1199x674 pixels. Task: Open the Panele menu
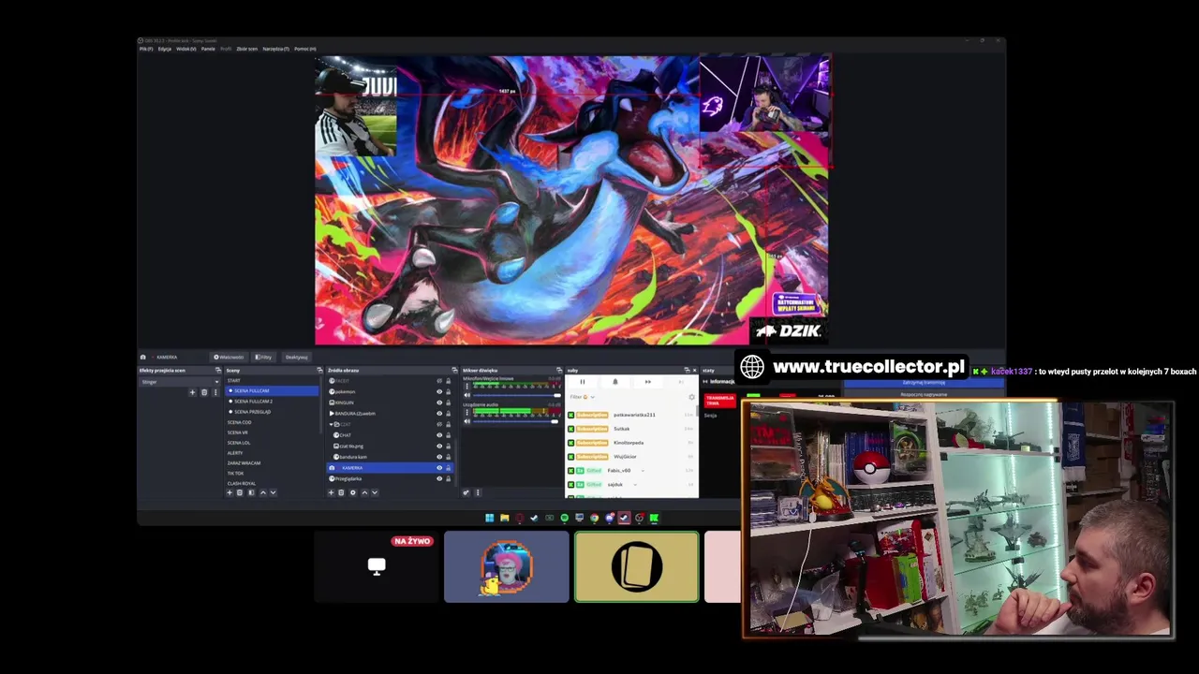208,49
